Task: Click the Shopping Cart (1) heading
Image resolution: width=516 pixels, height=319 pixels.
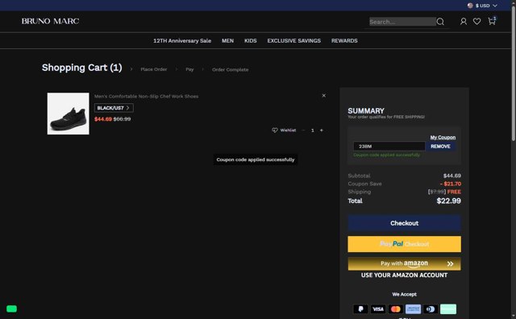Action: pos(82,68)
